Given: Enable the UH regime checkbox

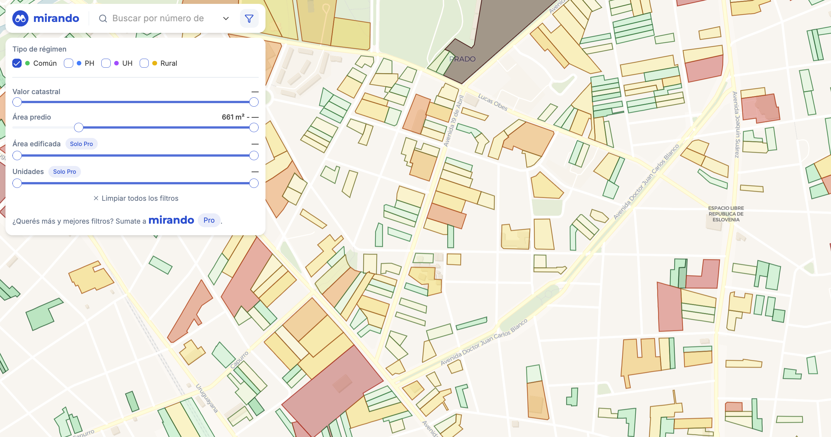Looking at the screenshot, I should click(106, 63).
